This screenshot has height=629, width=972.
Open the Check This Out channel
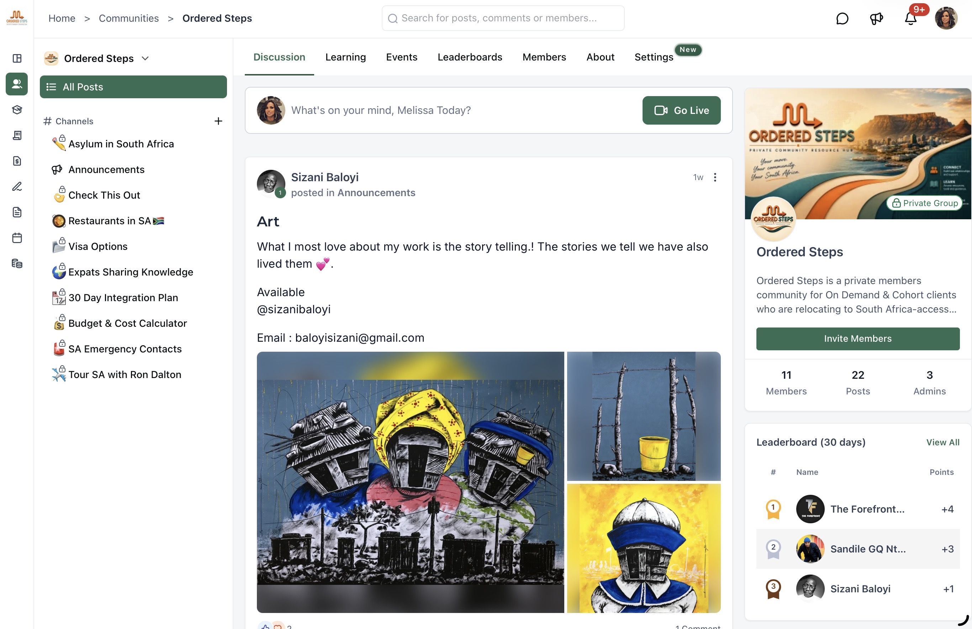pyautogui.click(x=104, y=195)
